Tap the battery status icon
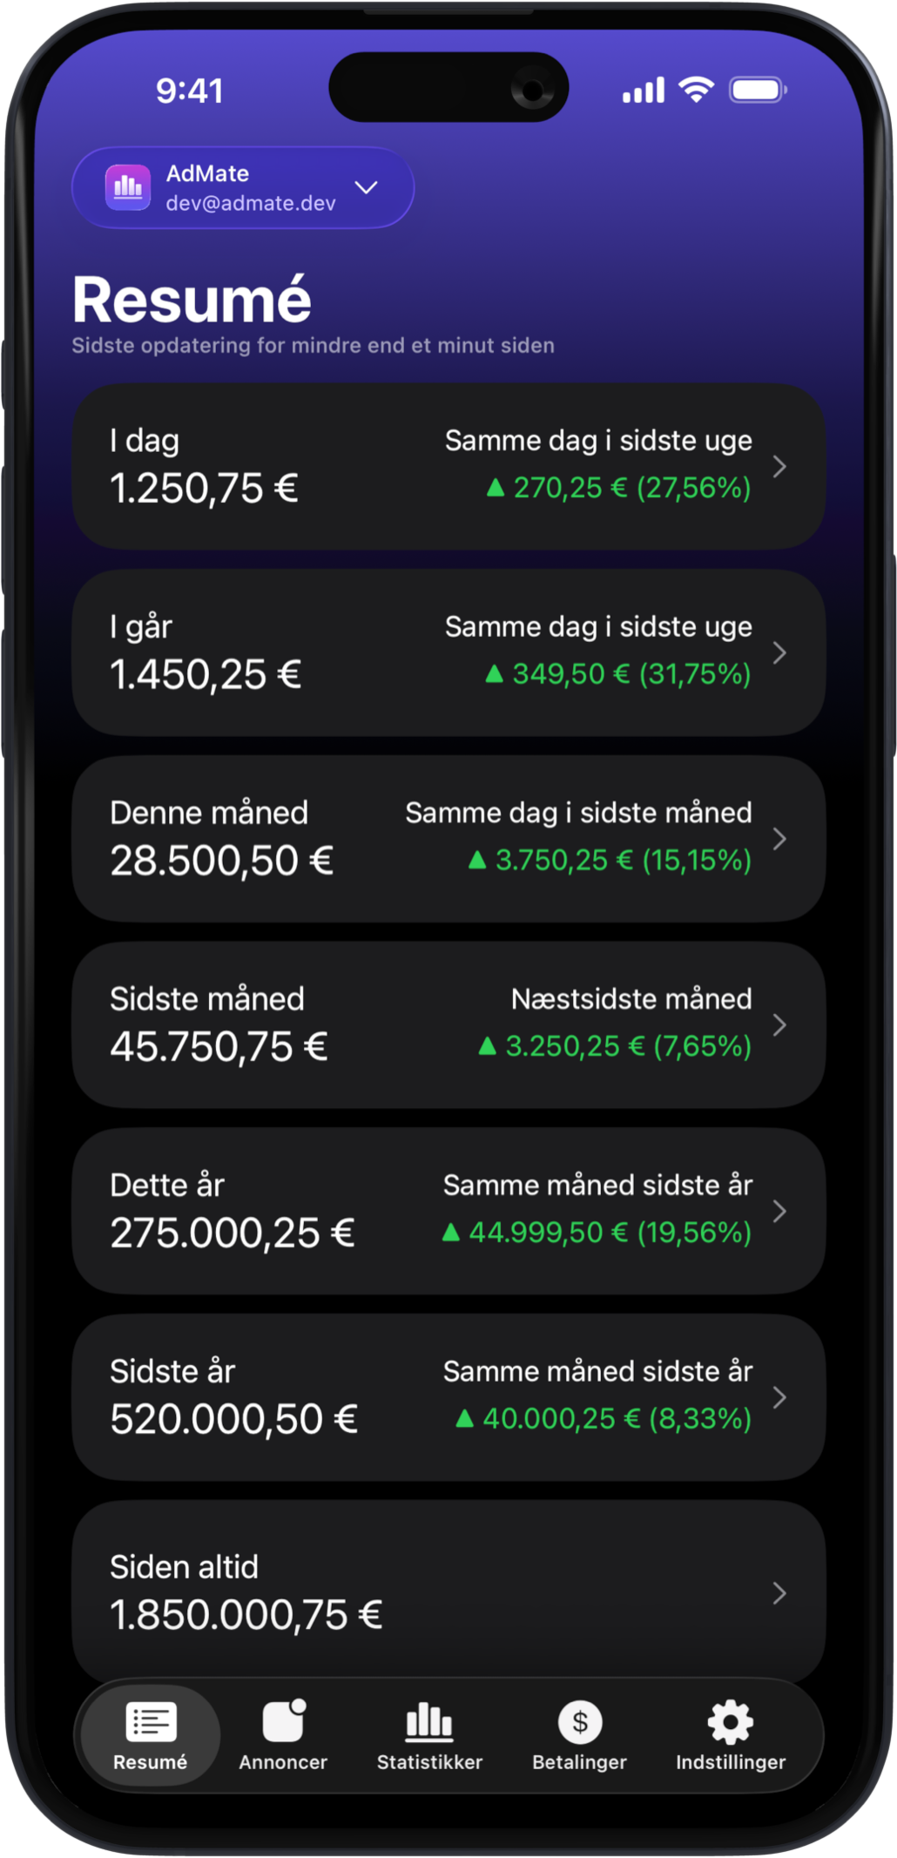This screenshot has height=1858, width=897. (x=758, y=90)
